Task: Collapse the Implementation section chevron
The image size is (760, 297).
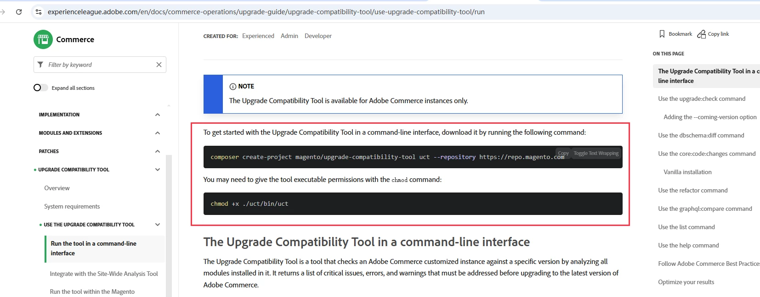Action: (x=158, y=115)
